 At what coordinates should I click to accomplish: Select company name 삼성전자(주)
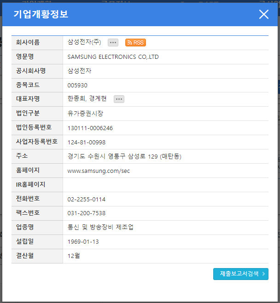tap(84, 42)
